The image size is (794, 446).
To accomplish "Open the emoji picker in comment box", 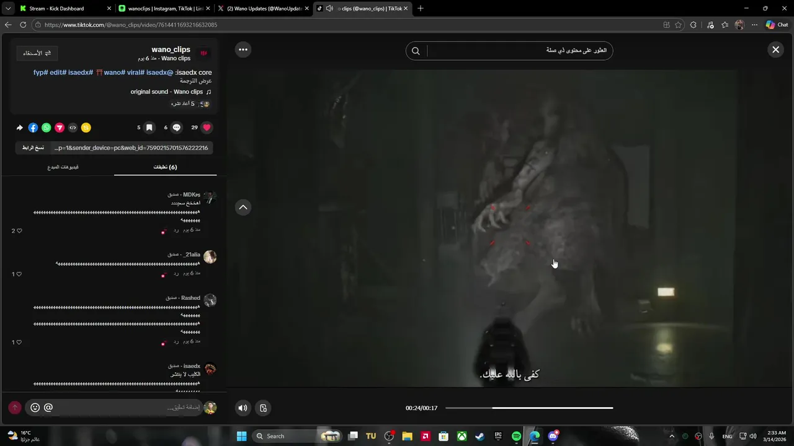I will click(35, 408).
